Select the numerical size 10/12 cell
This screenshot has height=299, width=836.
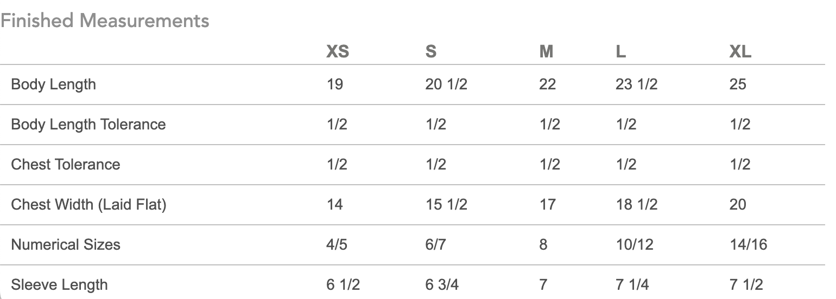click(634, 245)
